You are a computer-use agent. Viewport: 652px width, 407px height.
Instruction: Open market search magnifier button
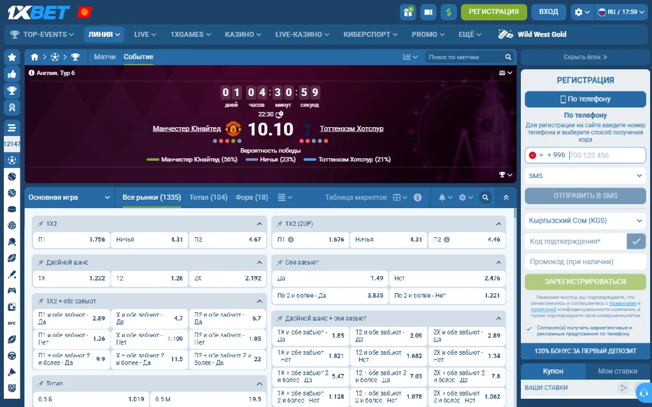coord(485,198)
